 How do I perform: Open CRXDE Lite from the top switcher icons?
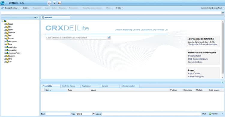[49, 3]
